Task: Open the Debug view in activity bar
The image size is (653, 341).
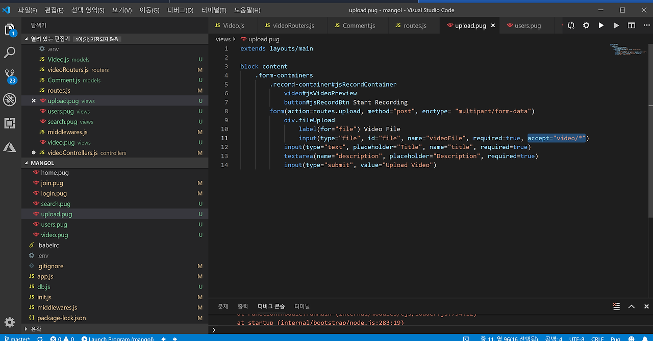Action: tap(10, 99)
